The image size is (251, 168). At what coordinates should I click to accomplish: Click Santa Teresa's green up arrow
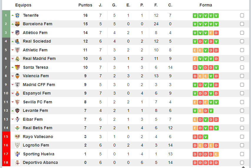click(x=12, y=67)
